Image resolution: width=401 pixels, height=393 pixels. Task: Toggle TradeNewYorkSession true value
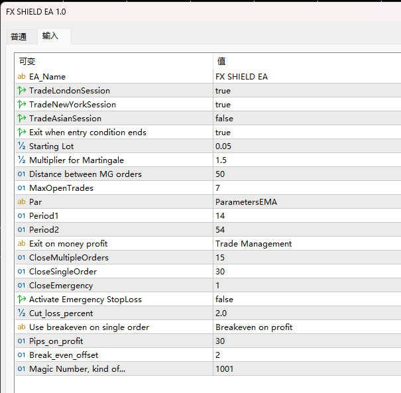[x=307, y=104]
